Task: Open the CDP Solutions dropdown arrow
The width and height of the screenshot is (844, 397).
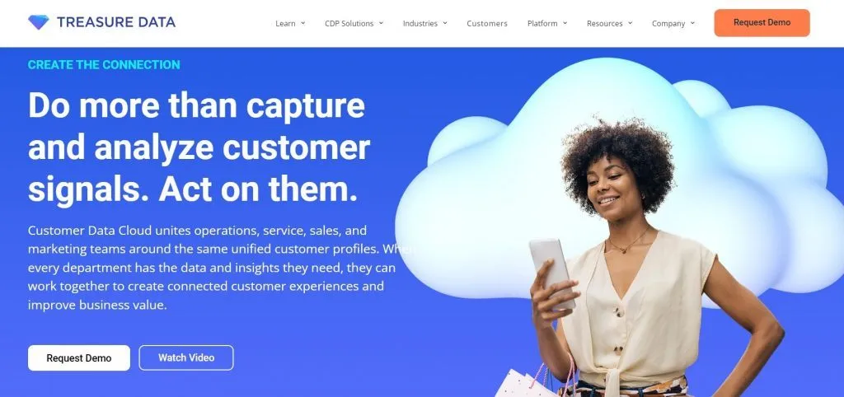Action: [381, 23]
